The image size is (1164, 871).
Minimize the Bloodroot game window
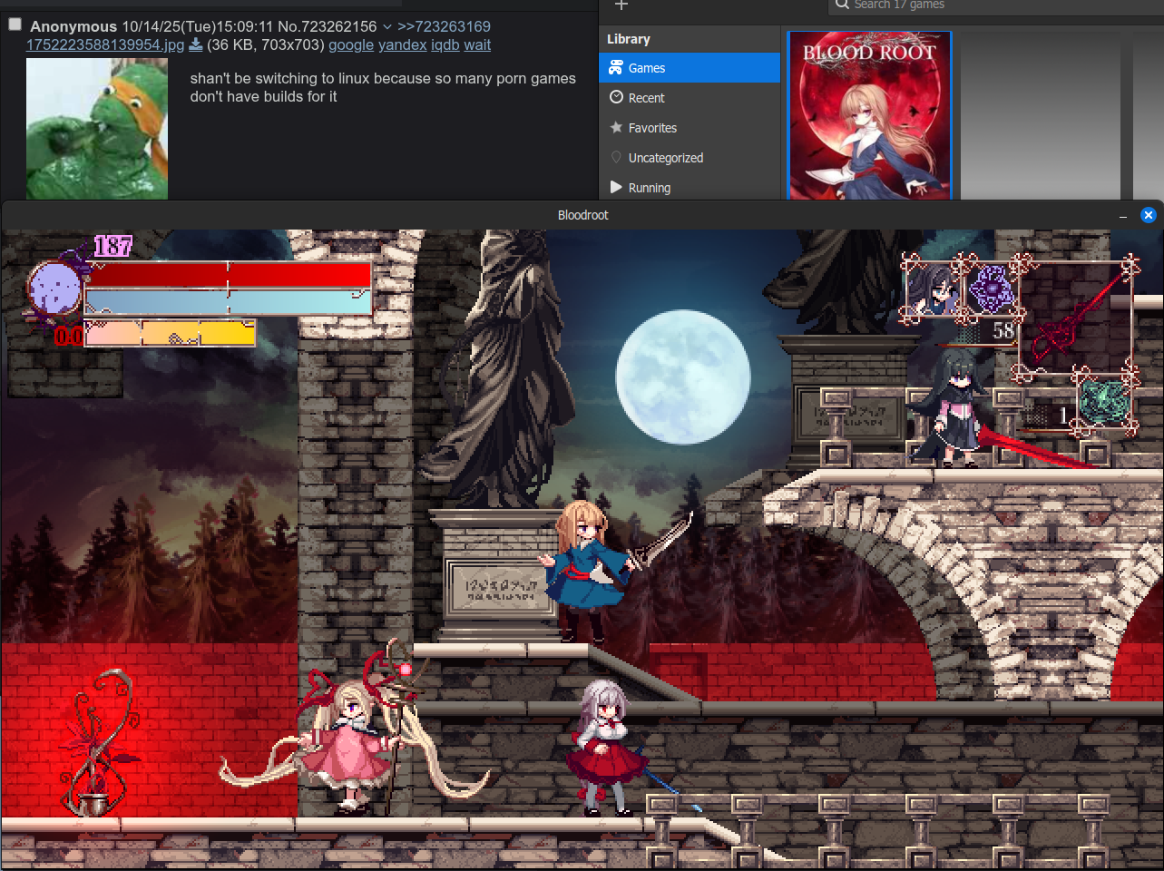tap(1123, 216)
